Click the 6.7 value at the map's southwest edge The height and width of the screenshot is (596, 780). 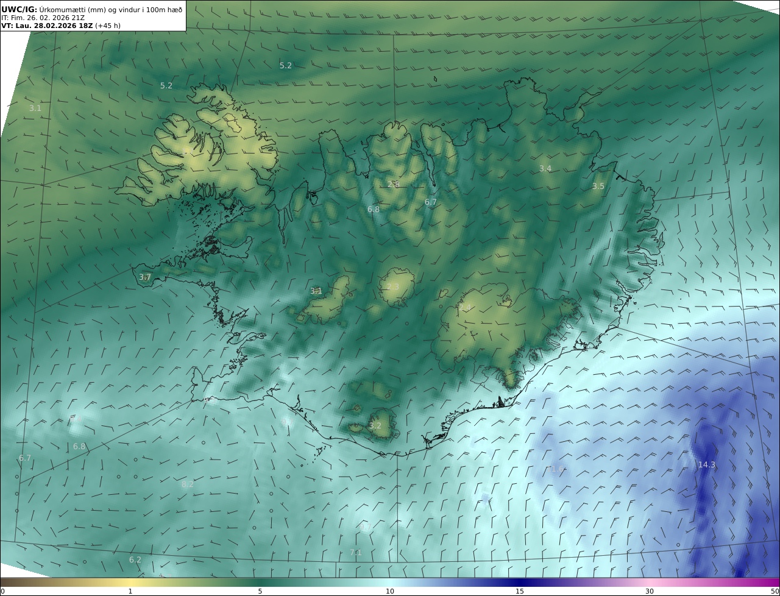[x=24, y=458]
